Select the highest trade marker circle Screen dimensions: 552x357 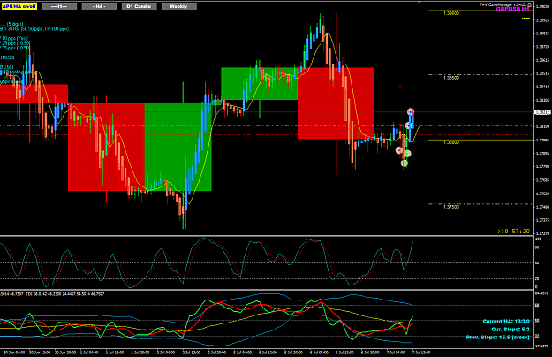tap(411, 112)
